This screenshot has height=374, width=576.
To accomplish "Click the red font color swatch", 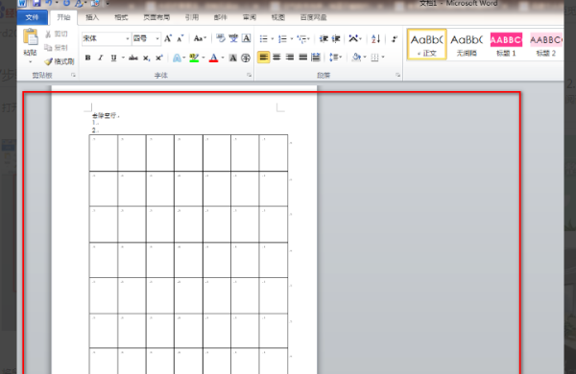I will click(x=213, y=58).
